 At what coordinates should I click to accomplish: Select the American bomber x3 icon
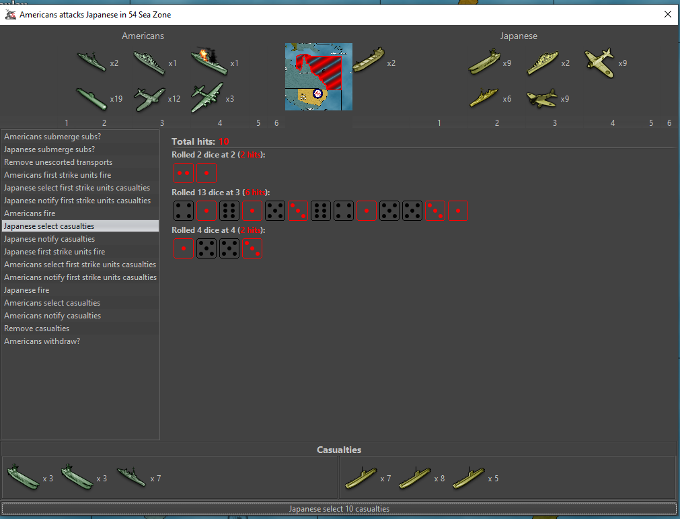(206, 98)
